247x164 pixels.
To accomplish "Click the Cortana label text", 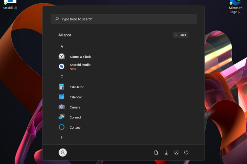I will coord(75,128).
